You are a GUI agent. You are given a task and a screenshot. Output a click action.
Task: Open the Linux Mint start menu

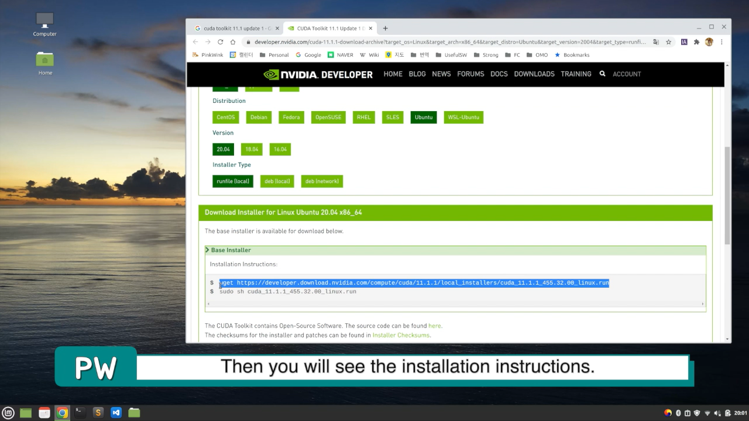click(x=8, y=413)
